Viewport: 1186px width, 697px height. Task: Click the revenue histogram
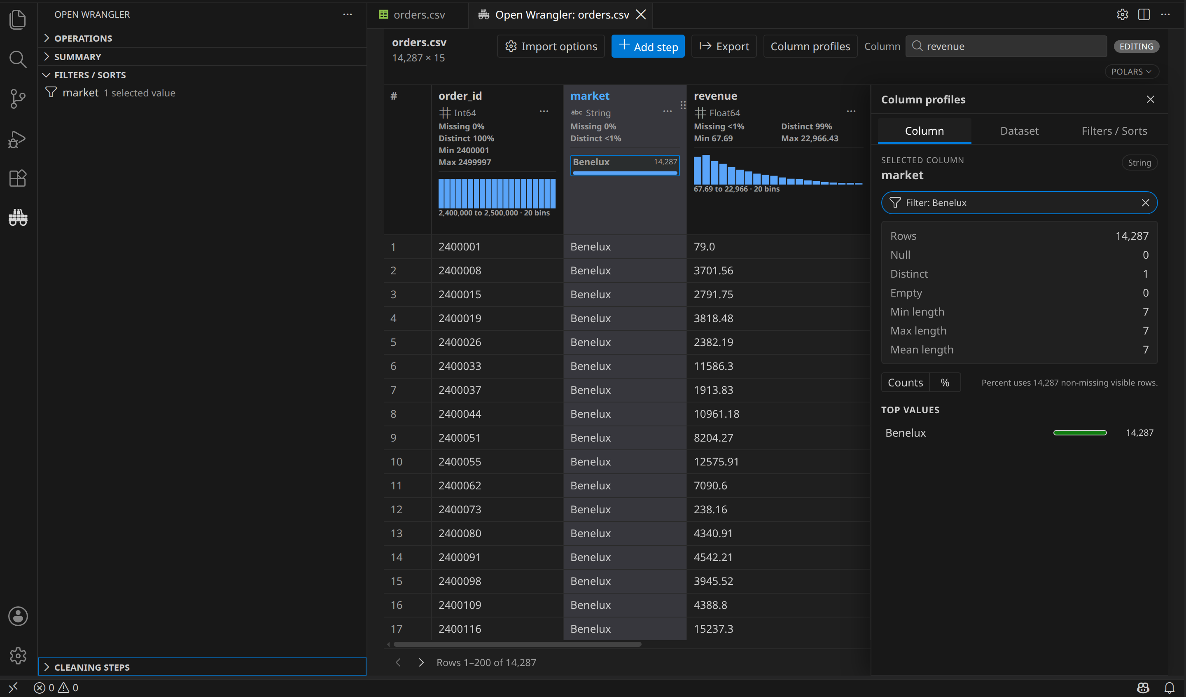coord(777,170)
